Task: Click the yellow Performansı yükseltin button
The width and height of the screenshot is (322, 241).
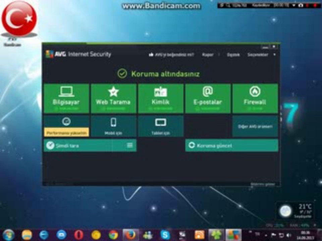Action: (x=66, y=133)
